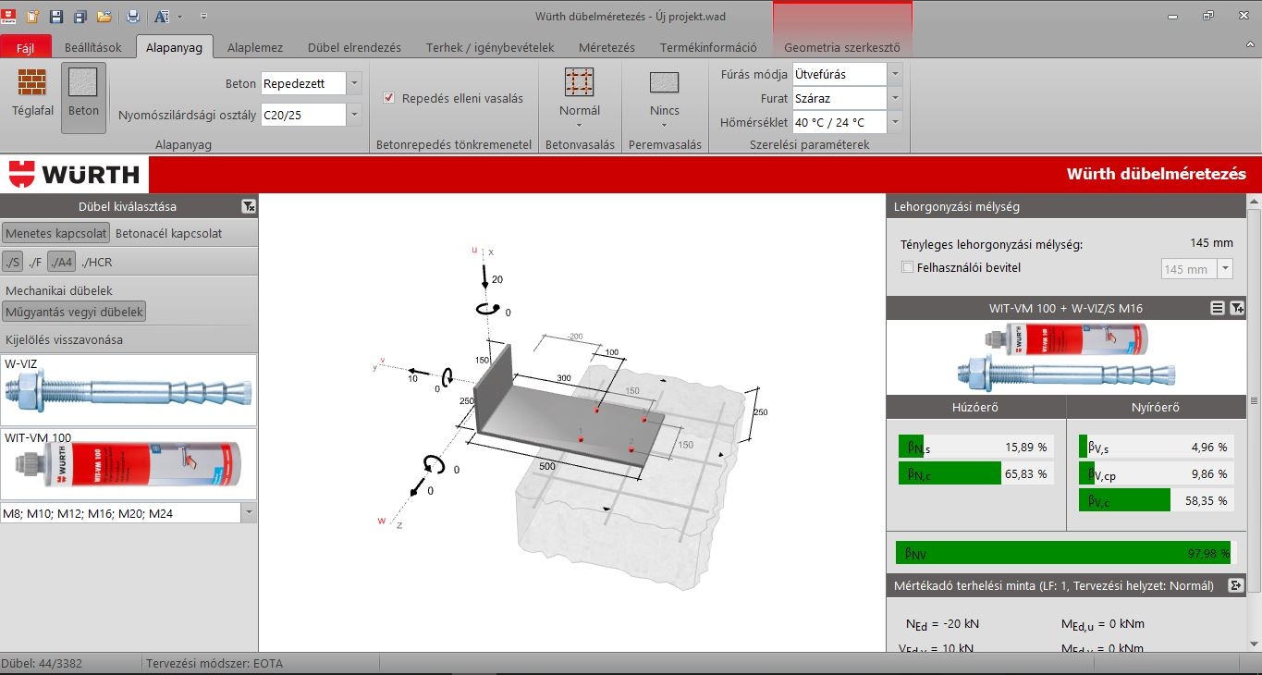Open the Fájl menu
This screenshot has width=1262, height=675.
click(25, 47)
